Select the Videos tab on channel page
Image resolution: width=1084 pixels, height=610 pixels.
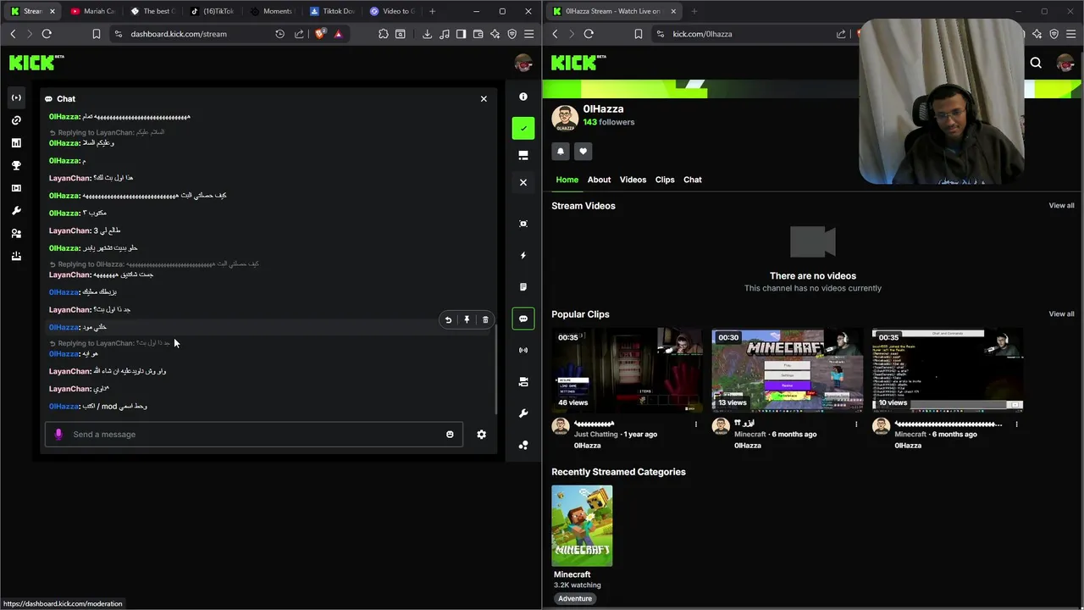pos(633,180)
